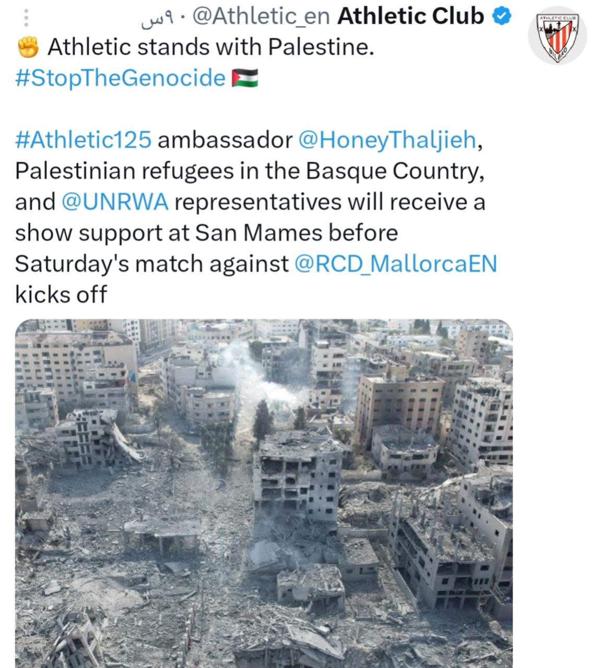Click the 'kicks off' text
Image resolution: width=598 pixels, height=668 pixels.
click(61, 294)
